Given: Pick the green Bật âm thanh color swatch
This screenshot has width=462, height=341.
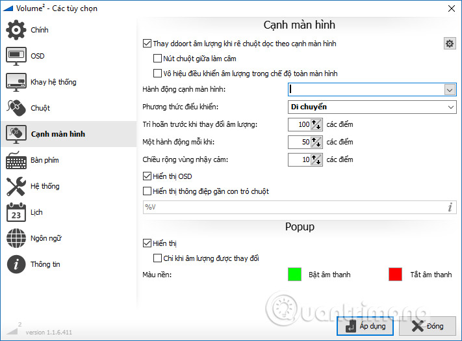Looking at the screenshot, I should (294, 275).
